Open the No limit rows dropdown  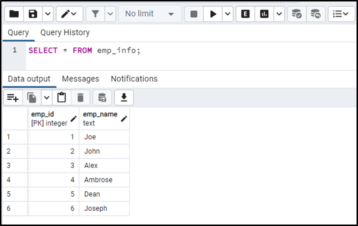click(x=150, y=14)
